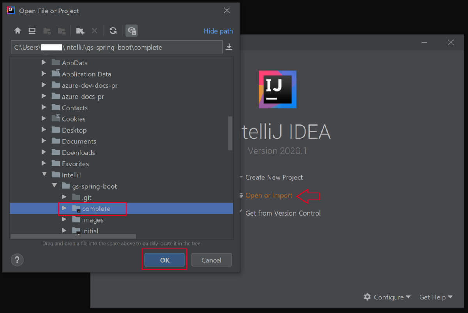The height and width of the screenshot is (313, 468).
Task: Click the Hide path link
Action: tap(218, 31)
